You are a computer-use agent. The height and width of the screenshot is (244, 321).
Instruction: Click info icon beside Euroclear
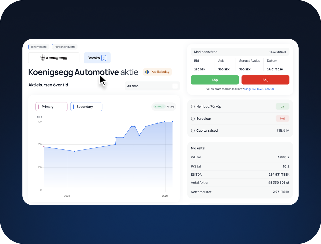[x=193, y=119]
